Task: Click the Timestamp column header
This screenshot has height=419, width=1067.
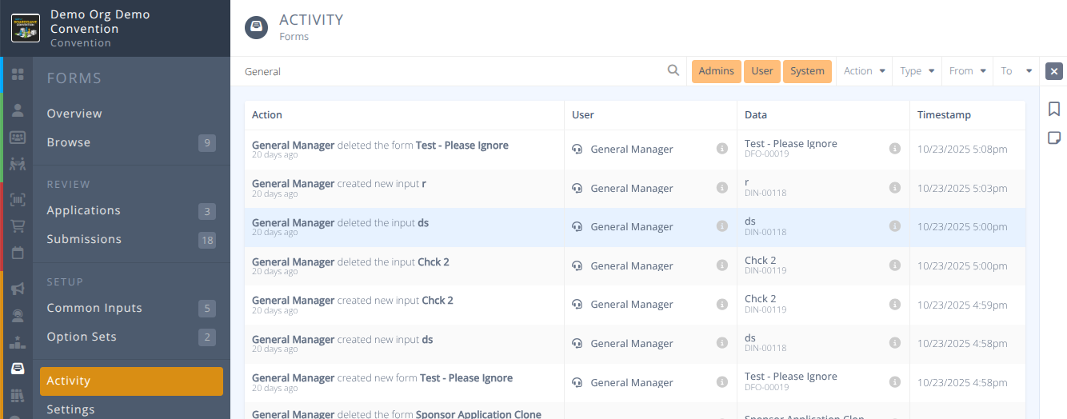Action: [944, 114]
